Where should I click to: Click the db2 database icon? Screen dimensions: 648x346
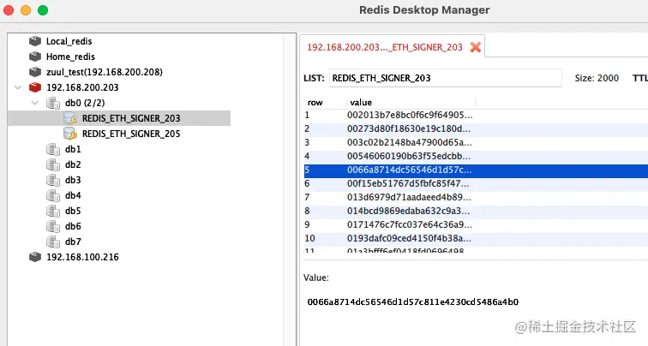(x=53, y=164)
